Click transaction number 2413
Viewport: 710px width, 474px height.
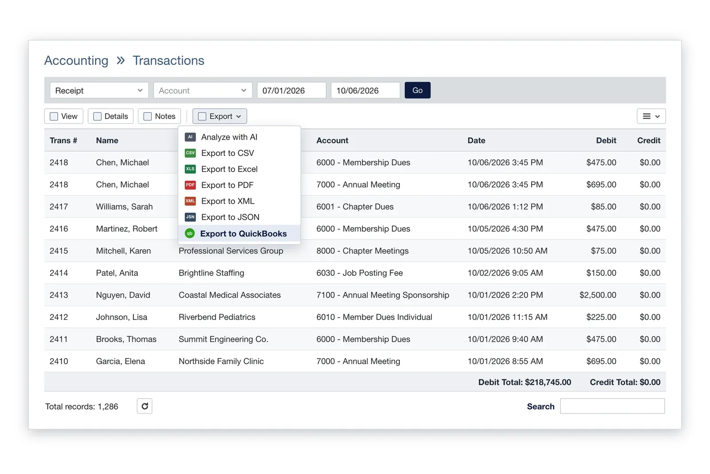pos(59,295)
